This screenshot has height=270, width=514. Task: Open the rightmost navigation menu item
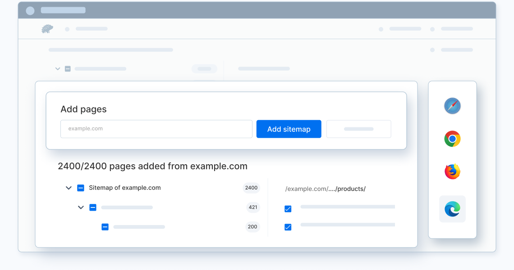click(x=456, y=28)
